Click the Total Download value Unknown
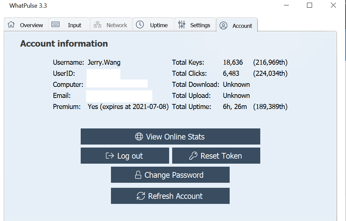Screen dimensions: 346x221 236,85
